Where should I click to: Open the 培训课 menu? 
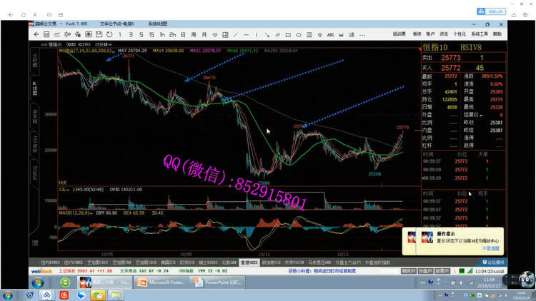[x=399, y=34]
